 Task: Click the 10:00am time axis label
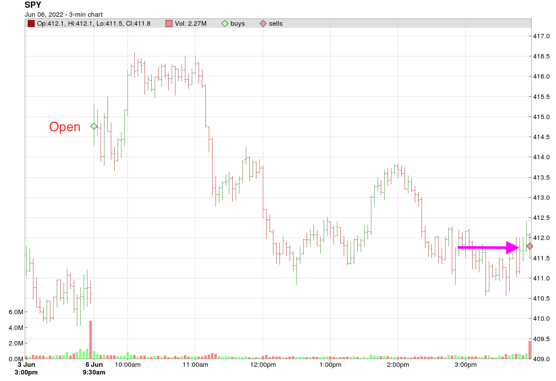tap(128, 365)
